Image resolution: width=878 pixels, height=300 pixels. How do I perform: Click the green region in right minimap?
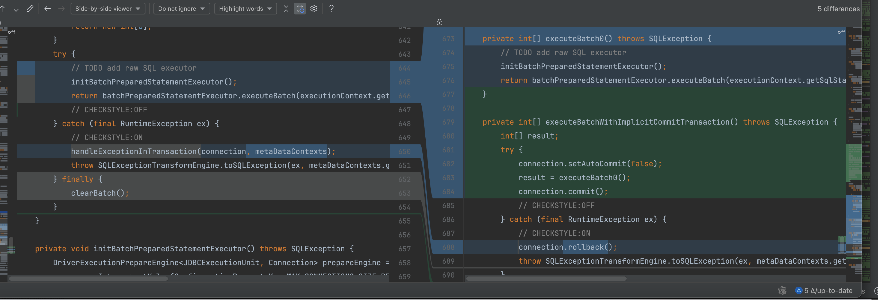tap(854, 162)
